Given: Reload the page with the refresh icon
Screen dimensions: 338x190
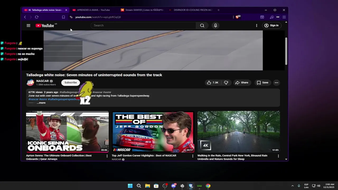Looking at the screenshot, I should coord(37,17).
